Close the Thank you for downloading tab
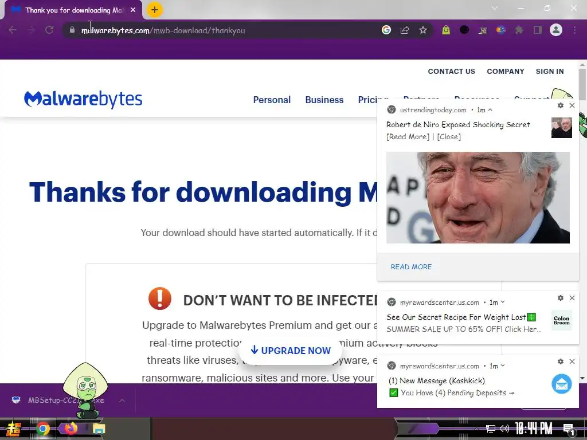587x440 pixels. (x=133, y=10)
